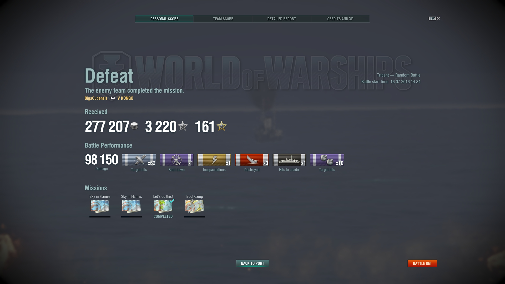Click the Shot down aircraft ribbon

176,160
